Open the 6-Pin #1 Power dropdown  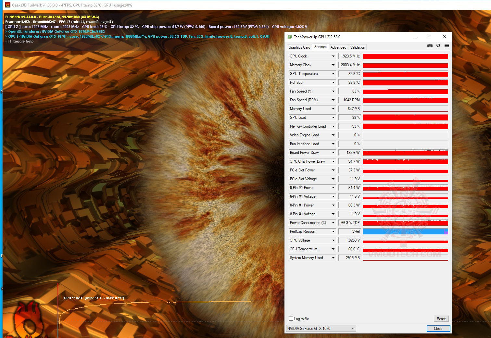(333, 188)
